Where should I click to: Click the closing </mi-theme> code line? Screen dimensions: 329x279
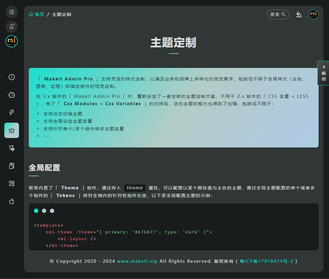point(62,245)
